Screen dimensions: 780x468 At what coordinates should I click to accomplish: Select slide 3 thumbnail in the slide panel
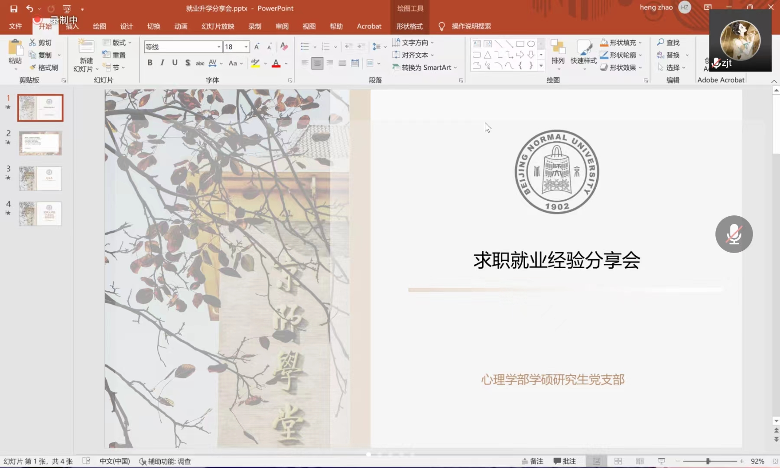pos(40,179)
